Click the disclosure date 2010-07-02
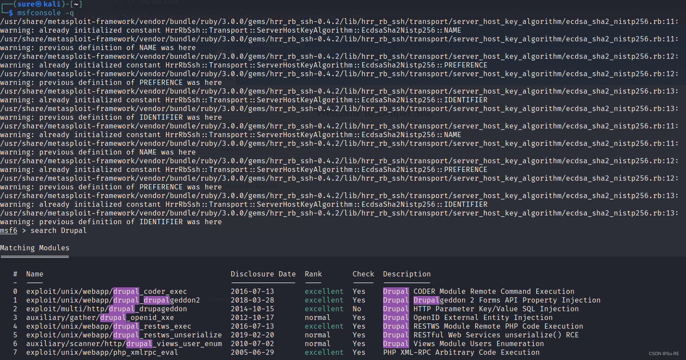 pyautogui.click(x=252, y=343)
